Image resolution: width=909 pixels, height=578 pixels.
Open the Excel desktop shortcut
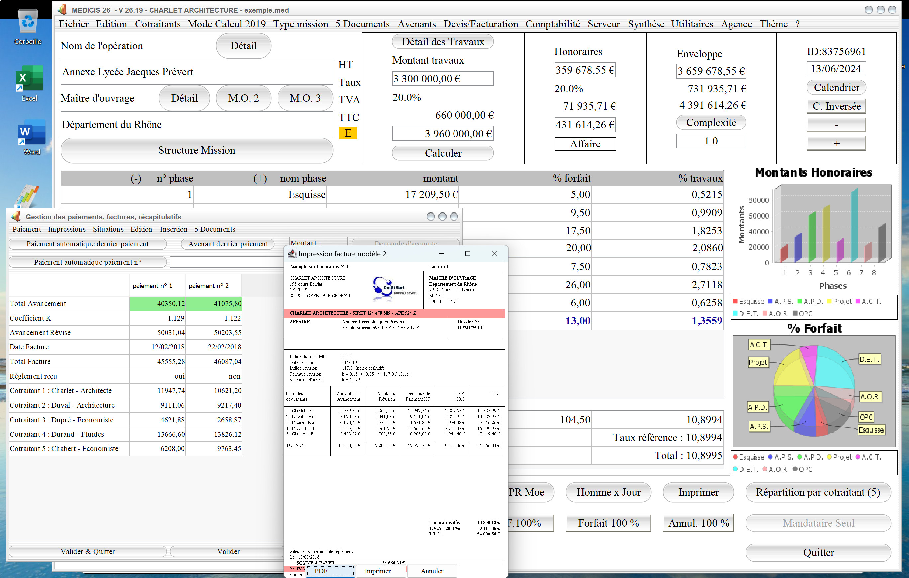(x=29, y=83)
